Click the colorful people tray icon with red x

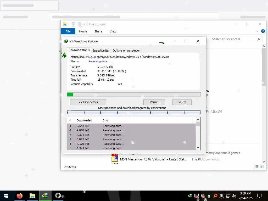point(203,196)
